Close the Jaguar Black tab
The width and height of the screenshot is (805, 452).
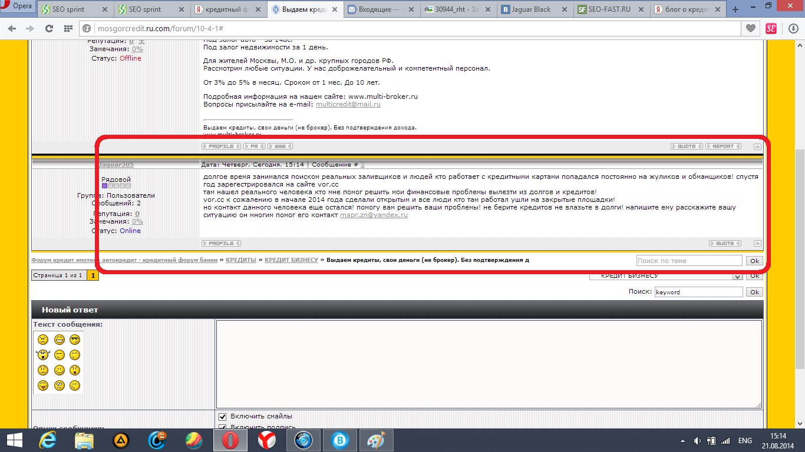[564, 9]
